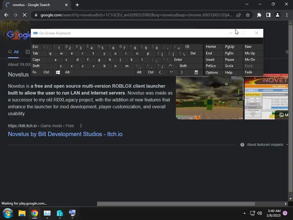Open Chrome's Extensions puzzle icon
The height and width of the screenshot is (220, 293).
pyautogui.click(x=259, y=15)
